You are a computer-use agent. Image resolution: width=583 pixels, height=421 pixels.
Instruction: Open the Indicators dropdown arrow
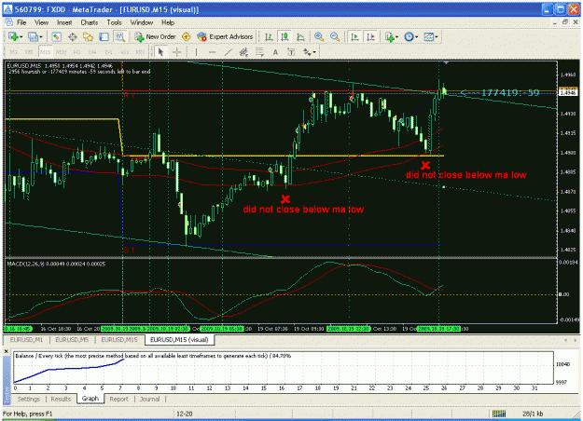coord(396,36)
